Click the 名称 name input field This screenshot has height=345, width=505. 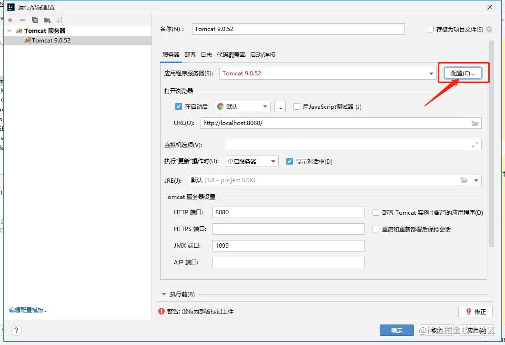[298, 29]
